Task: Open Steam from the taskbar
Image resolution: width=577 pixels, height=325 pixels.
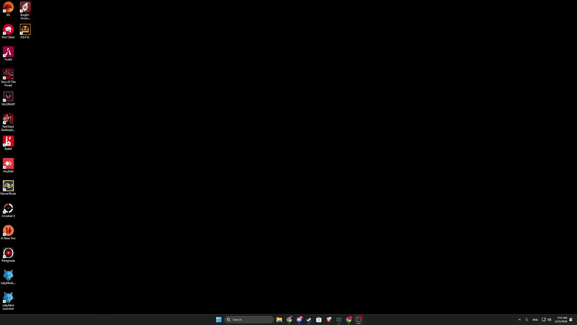Action: [x=309, y=320]
